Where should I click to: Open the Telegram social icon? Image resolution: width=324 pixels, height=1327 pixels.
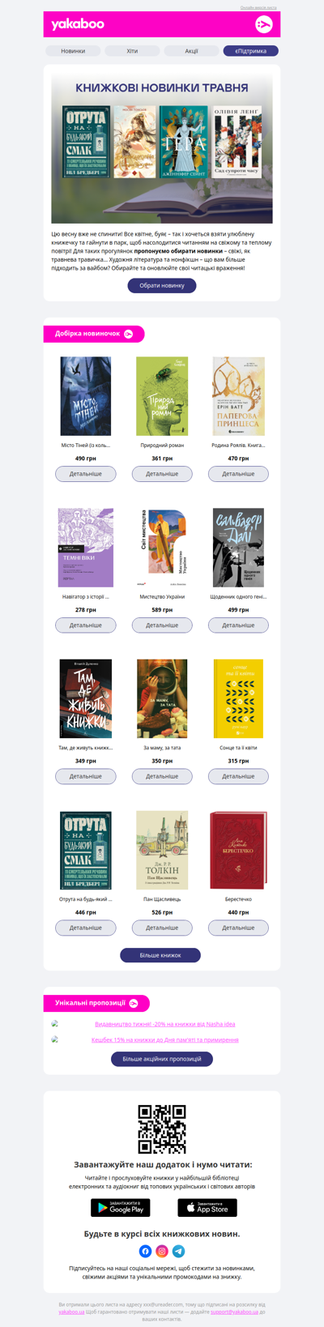pos(179,1251)
